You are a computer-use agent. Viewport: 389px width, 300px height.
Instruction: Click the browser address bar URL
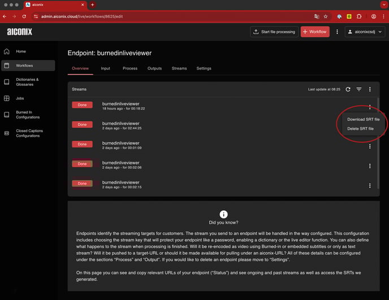[82, 16]
